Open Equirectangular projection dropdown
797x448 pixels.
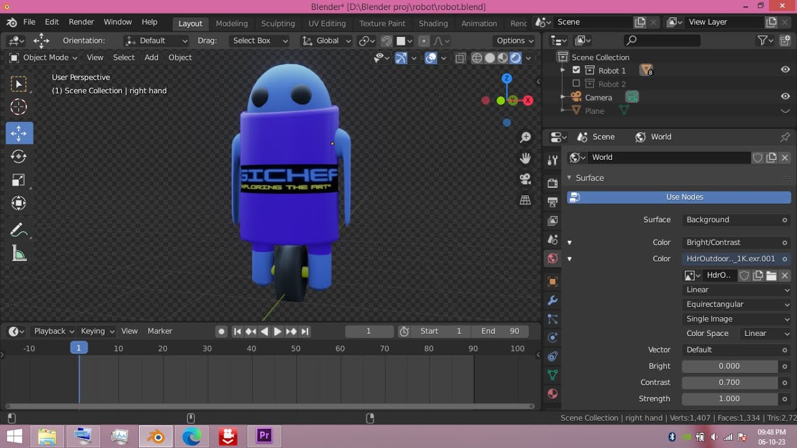click(737, 304)
